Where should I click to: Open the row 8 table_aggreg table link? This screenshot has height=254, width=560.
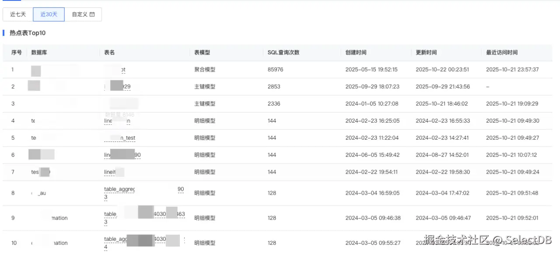point(119,189)
